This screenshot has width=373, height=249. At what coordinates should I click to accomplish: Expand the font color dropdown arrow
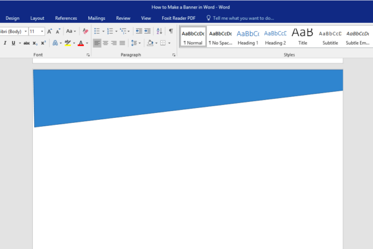[x=87, y=43]
